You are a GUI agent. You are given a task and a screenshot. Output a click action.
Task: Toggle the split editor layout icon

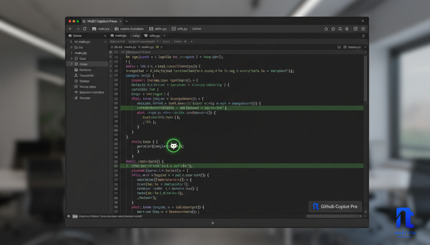click(x=355, y=29)
